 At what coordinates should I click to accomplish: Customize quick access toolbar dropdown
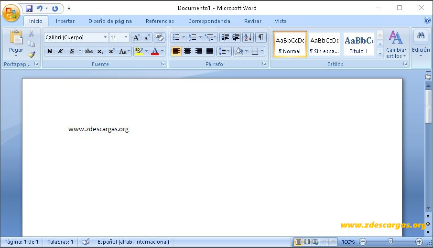[x=69, y=9]
